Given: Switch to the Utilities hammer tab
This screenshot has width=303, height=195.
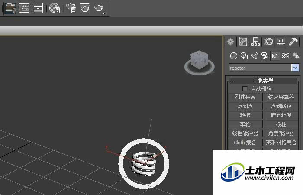Looking at the screenshot, I should 293,42.
